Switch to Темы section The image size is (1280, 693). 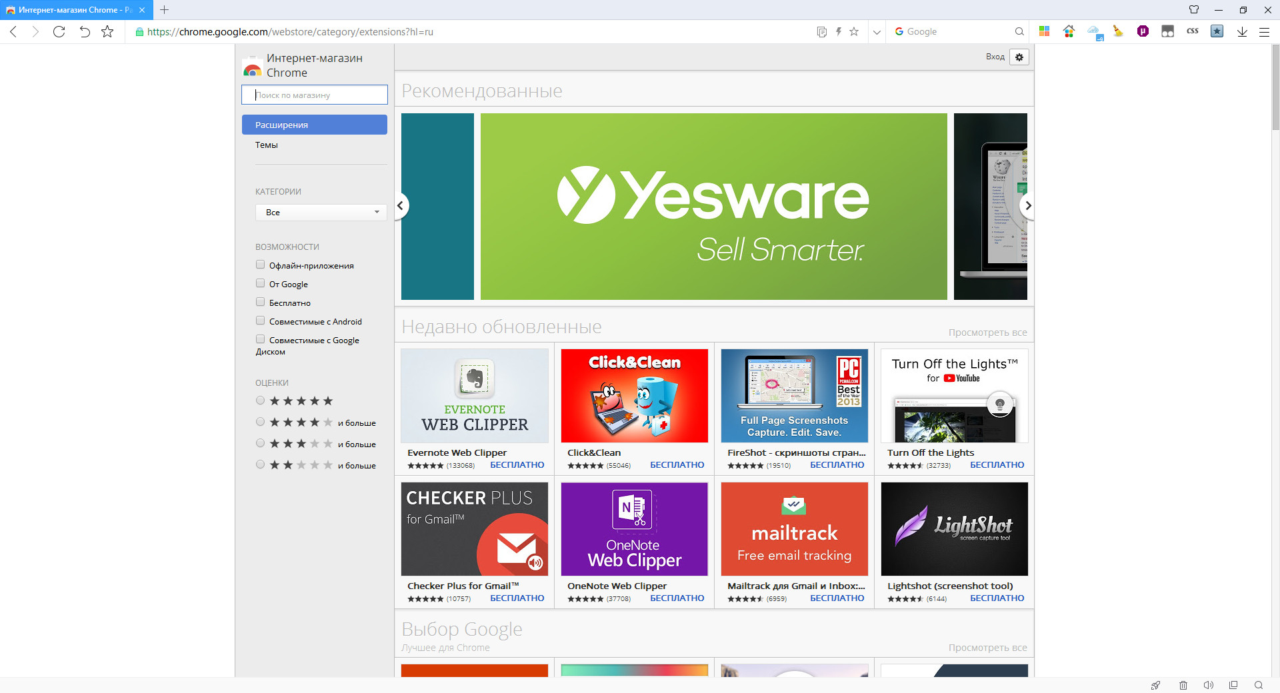[x=267, y=145]
